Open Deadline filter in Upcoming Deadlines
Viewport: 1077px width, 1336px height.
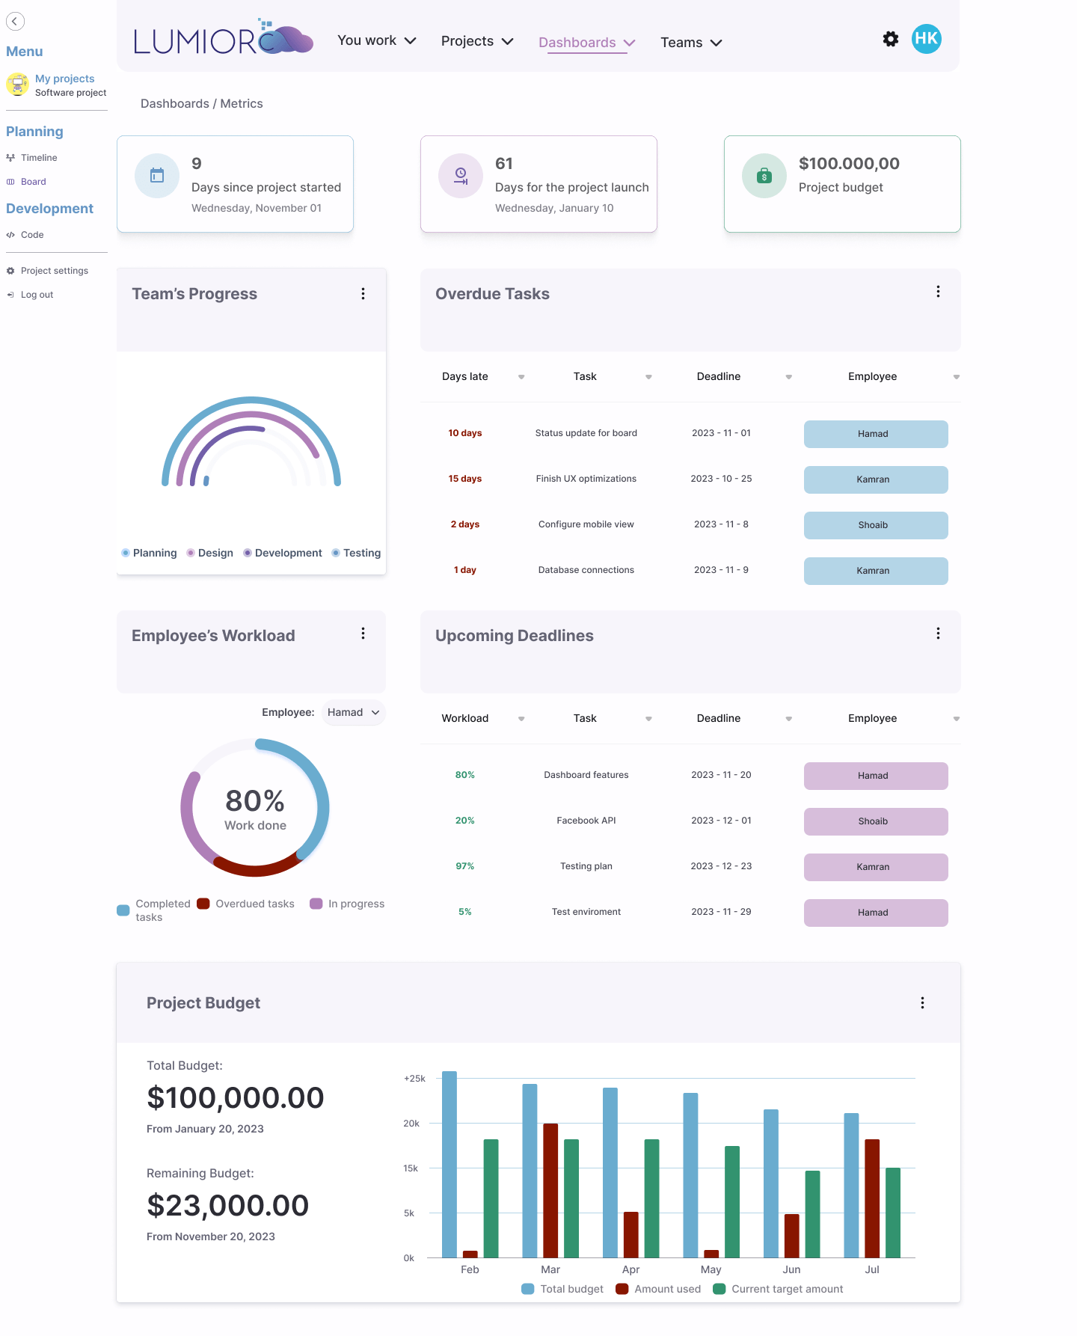tap(788, 719)
